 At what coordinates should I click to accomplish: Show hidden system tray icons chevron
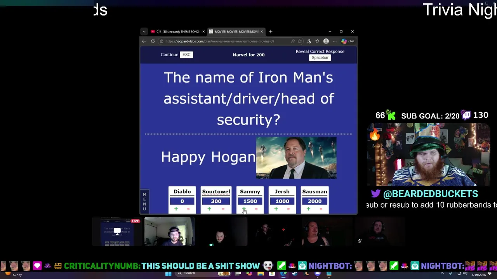[442, 274]
